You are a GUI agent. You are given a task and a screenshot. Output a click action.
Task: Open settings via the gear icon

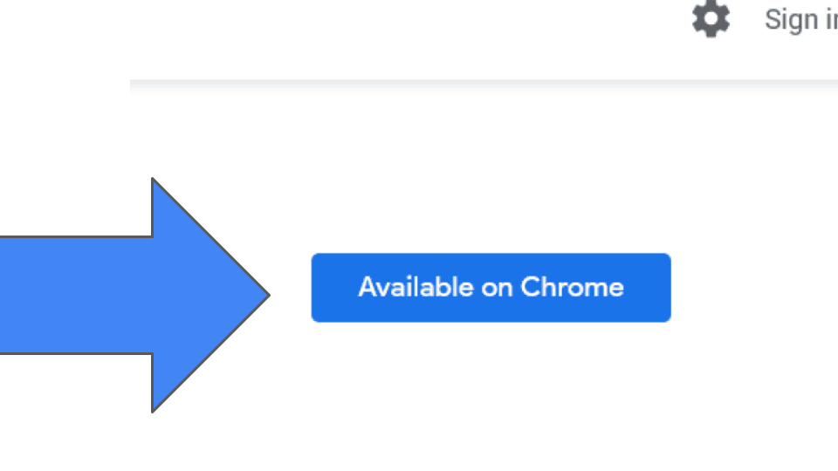pos(711,19)
